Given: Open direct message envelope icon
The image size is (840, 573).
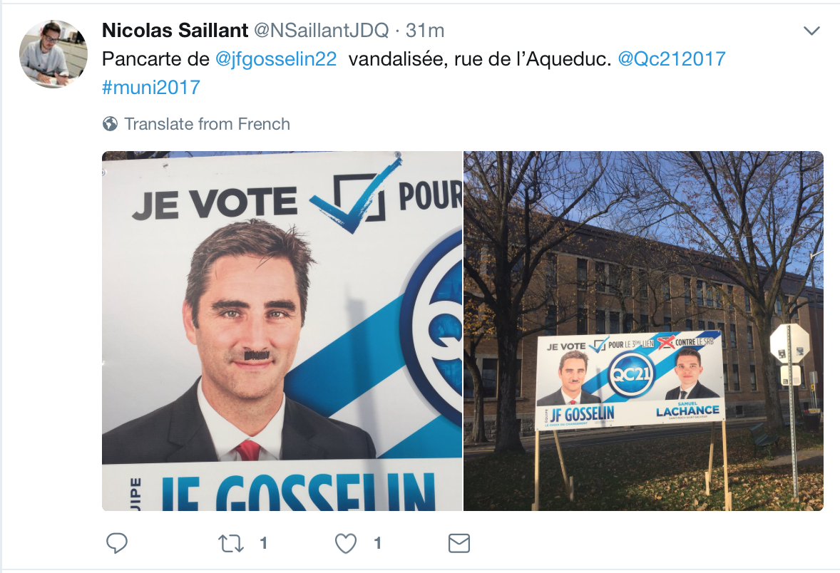Looking at the screenshot, I should pyautogui.click(x=459, y=543).
